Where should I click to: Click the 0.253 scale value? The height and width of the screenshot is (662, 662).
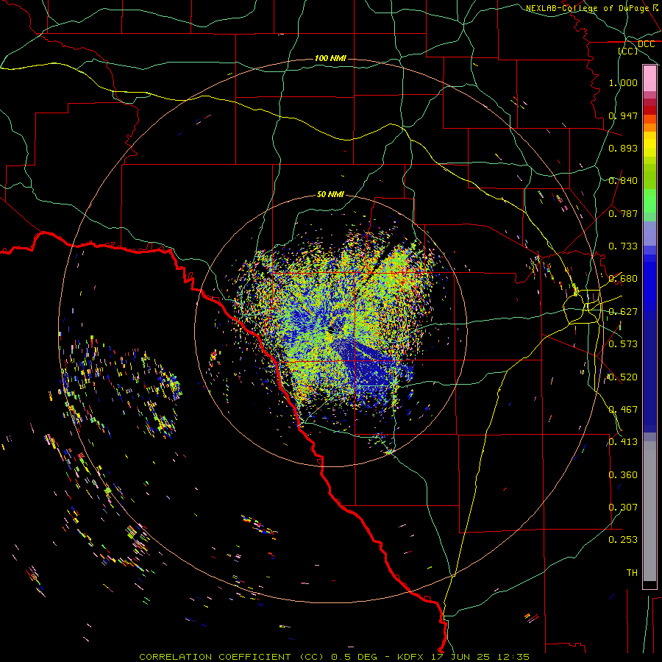(x=623, y=540)
